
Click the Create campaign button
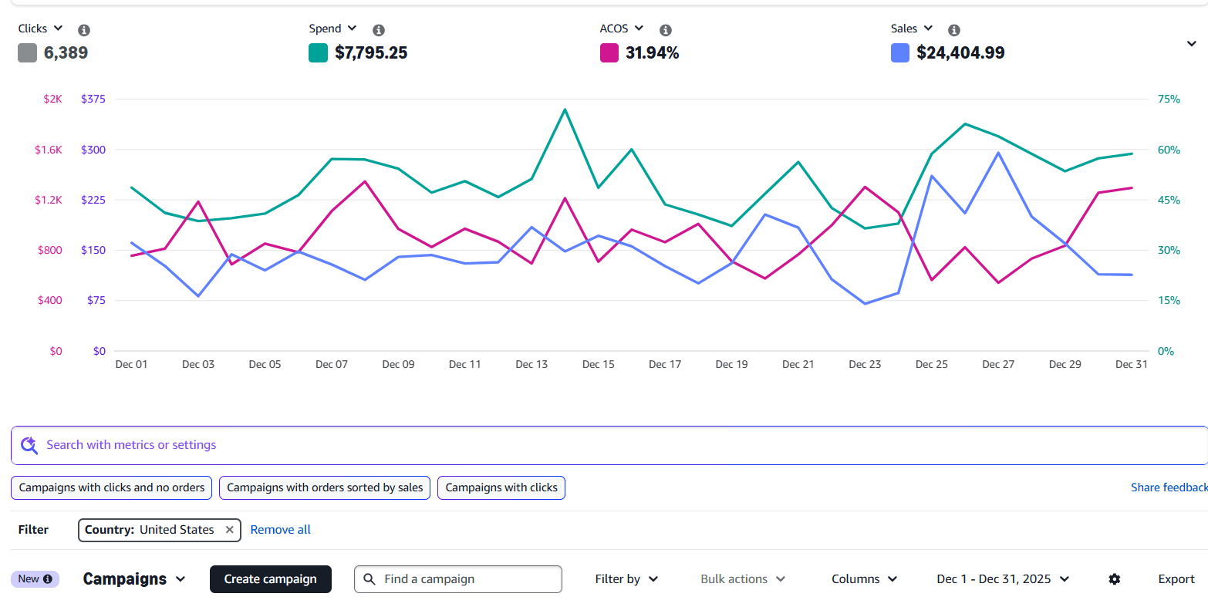(x=271, y=578)
